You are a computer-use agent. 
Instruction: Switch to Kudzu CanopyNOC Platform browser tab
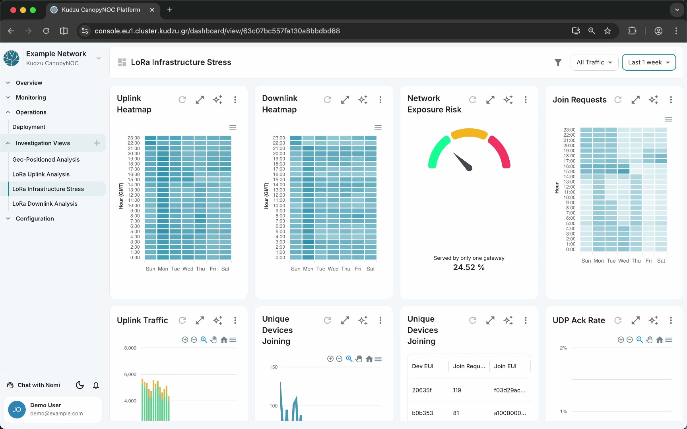tap(103, 10)
